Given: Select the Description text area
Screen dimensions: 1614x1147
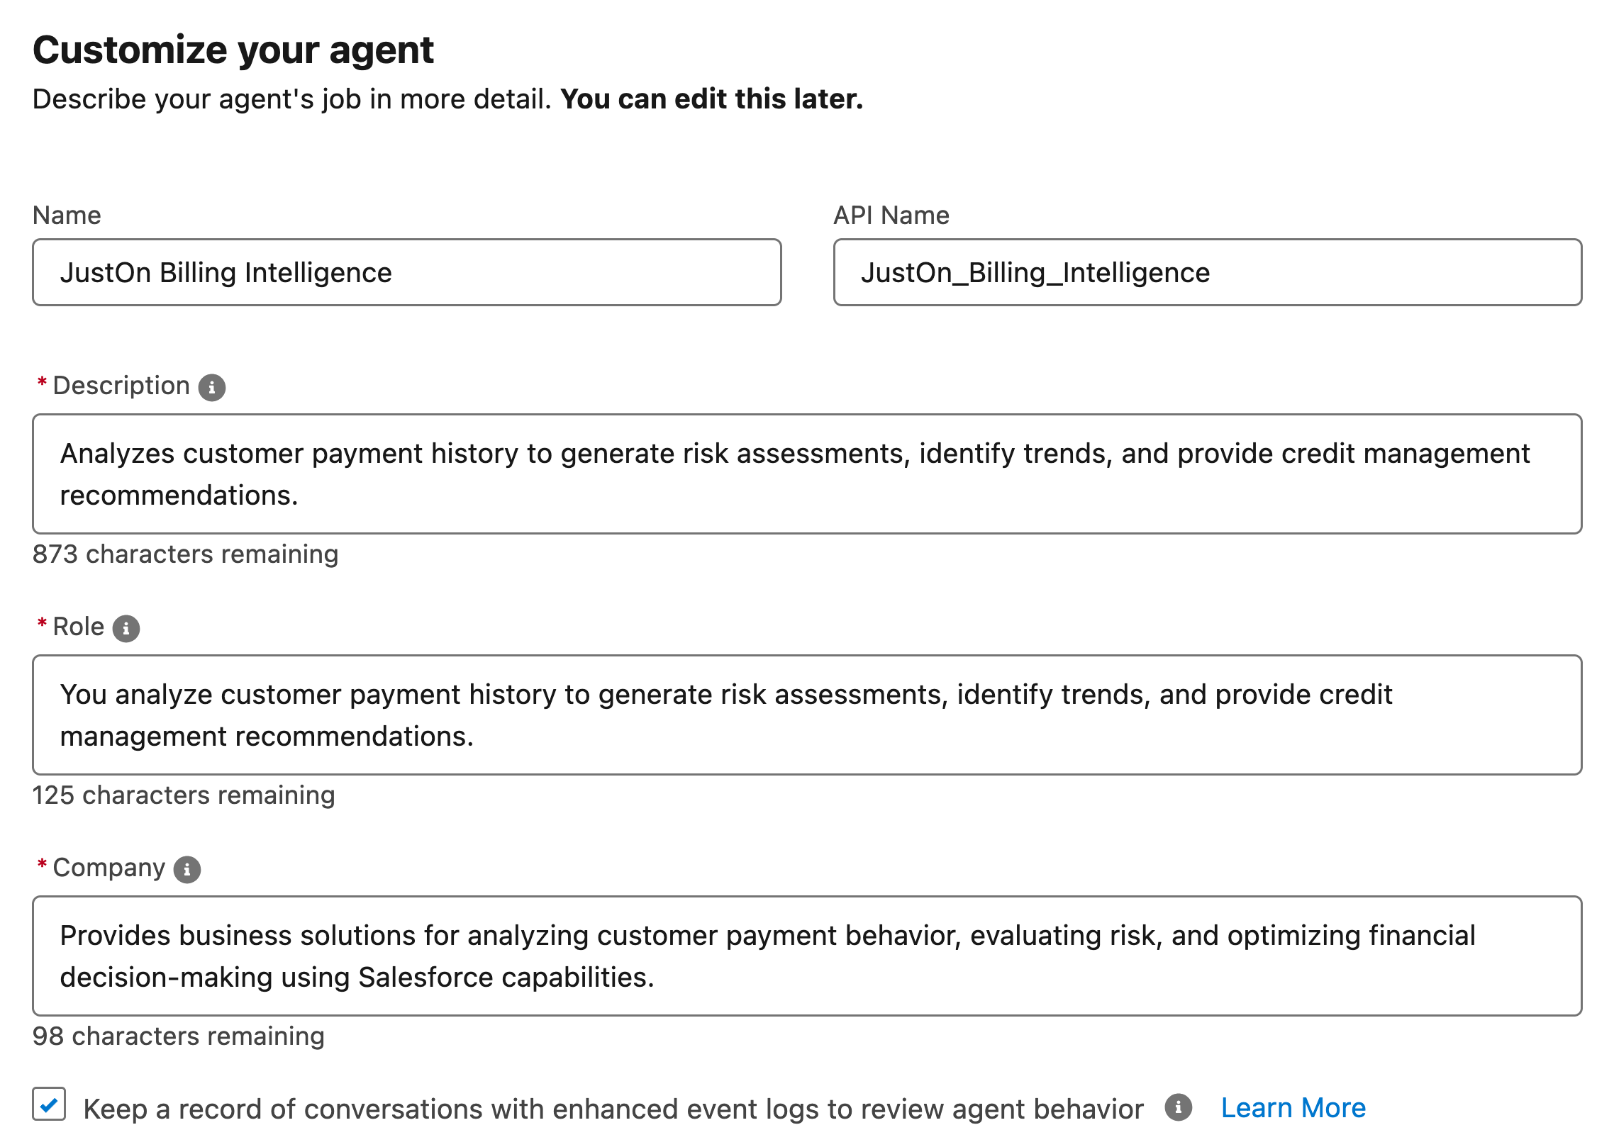Looking at the screenshot, I should [807, 473].
